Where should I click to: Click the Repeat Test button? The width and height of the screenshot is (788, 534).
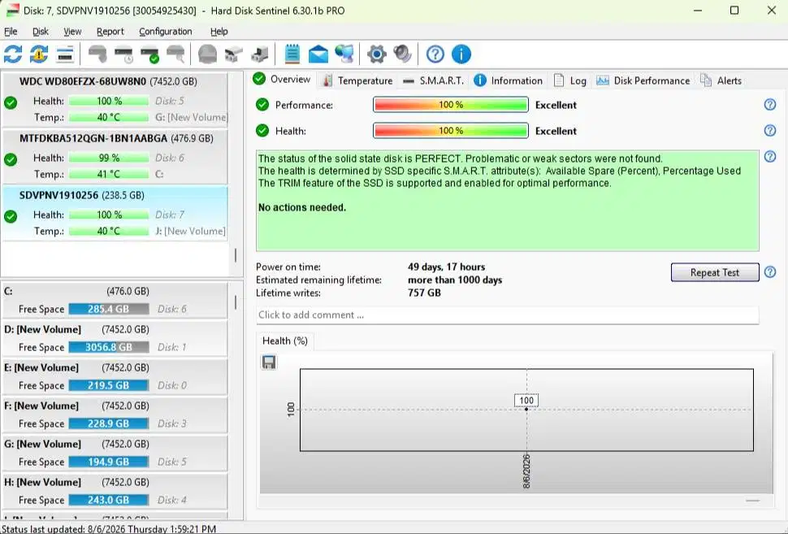pyautogui.click(x=715, y=272)
